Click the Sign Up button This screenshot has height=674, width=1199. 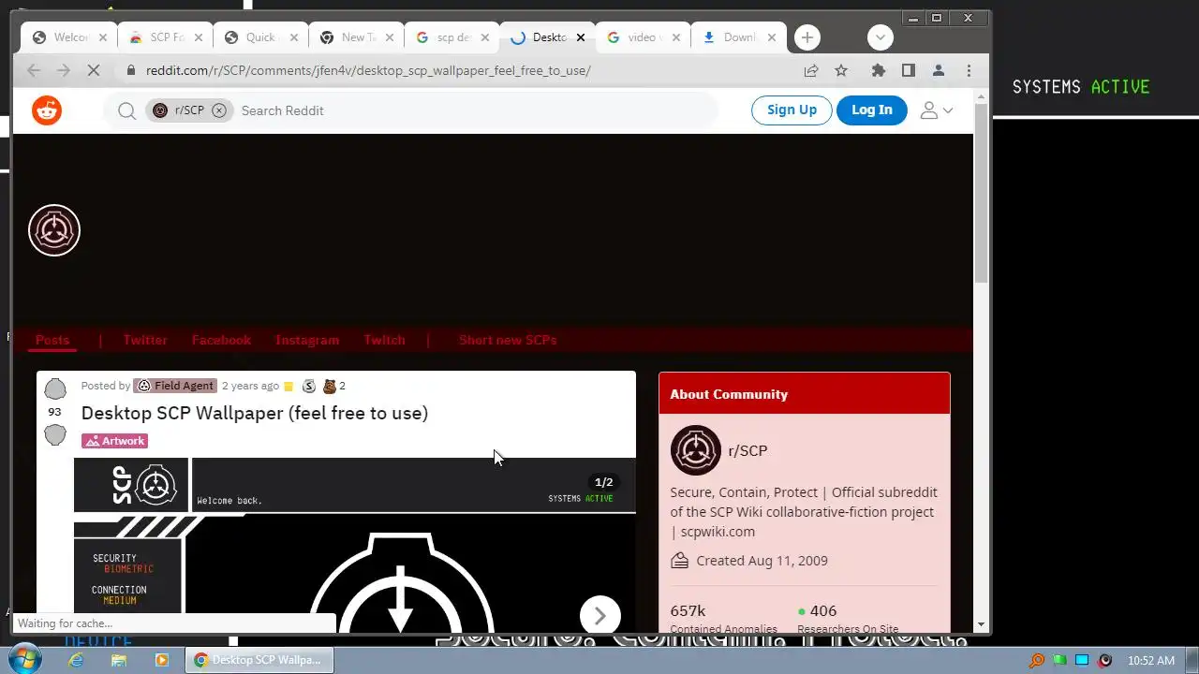pyautogui.click(x=792, y=110)
